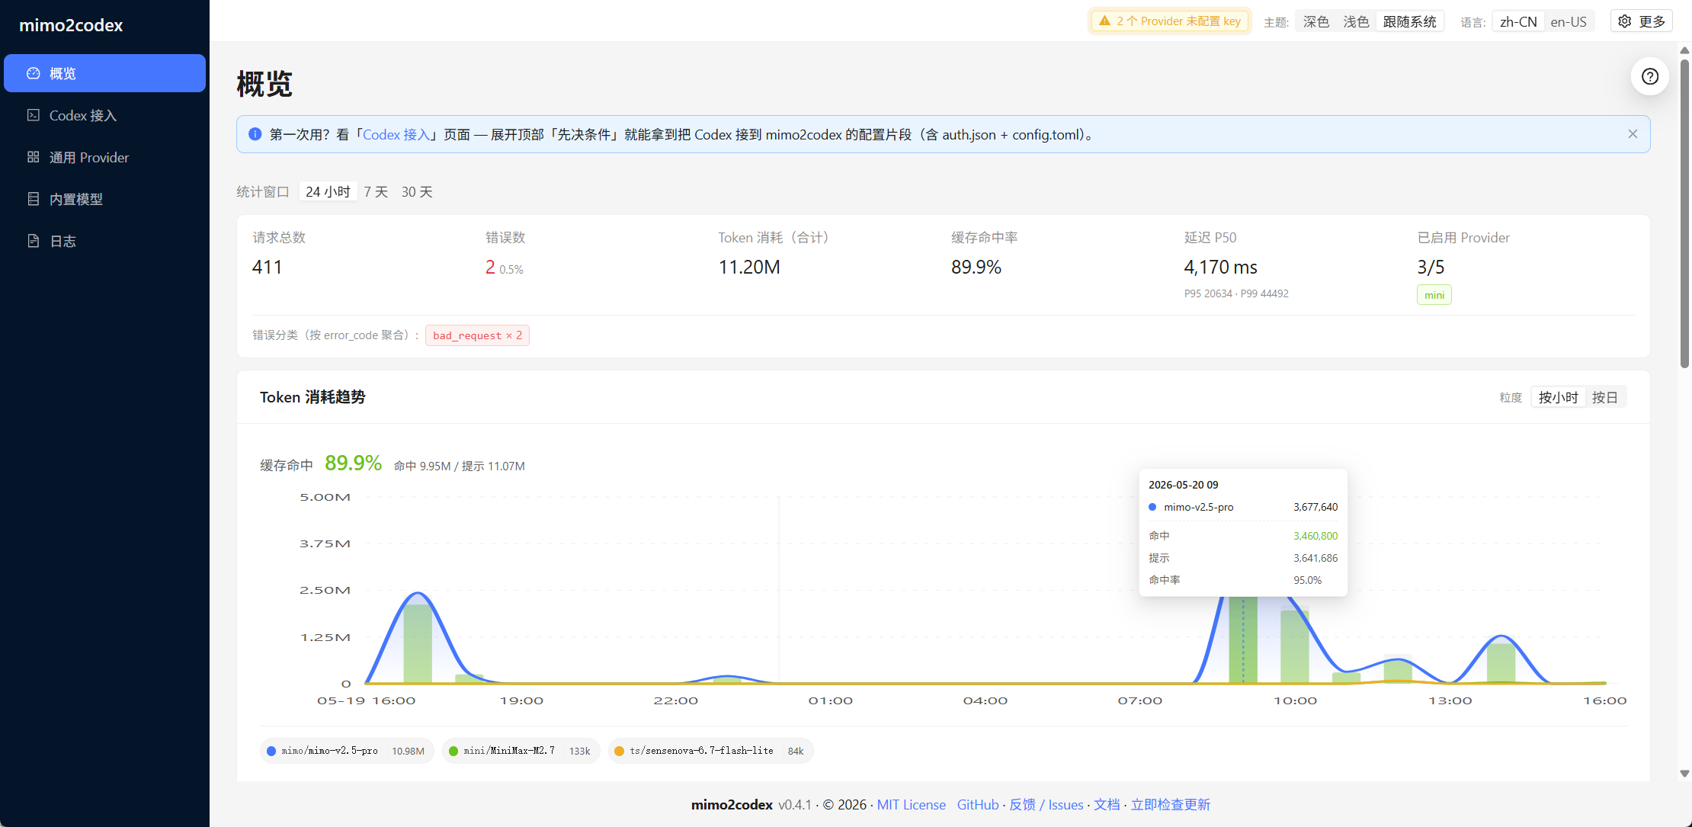The image size is (1692, 827).
Task: Click the page vertical scrollbar thumb
Action: click(1684, 213)
